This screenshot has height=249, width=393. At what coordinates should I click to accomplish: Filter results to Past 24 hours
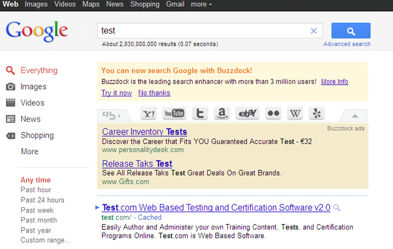(43, 200)
